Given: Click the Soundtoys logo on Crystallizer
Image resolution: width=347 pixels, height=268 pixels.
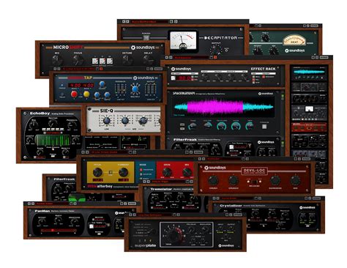Looking at the screenshot, I should [x=307, y=207].
